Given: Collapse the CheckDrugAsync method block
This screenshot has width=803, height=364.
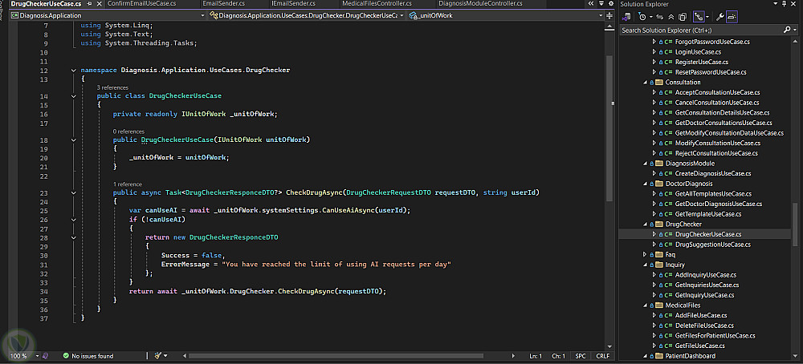Looking at the screenshot, I should pos(74,192).
